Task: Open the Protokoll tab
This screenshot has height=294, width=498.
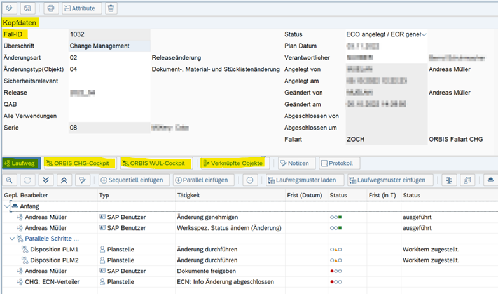Action: tap(339, 163)
